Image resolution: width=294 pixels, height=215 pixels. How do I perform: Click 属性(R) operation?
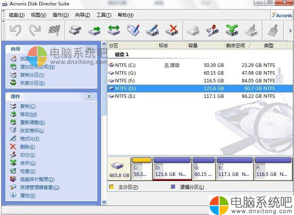(28, 196)
